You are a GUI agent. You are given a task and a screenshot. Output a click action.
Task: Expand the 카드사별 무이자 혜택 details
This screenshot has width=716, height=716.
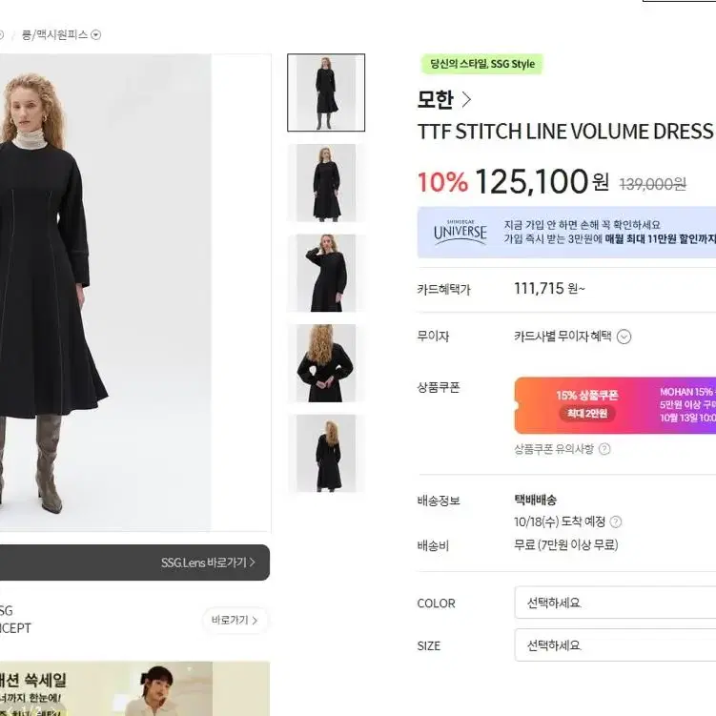624,337
